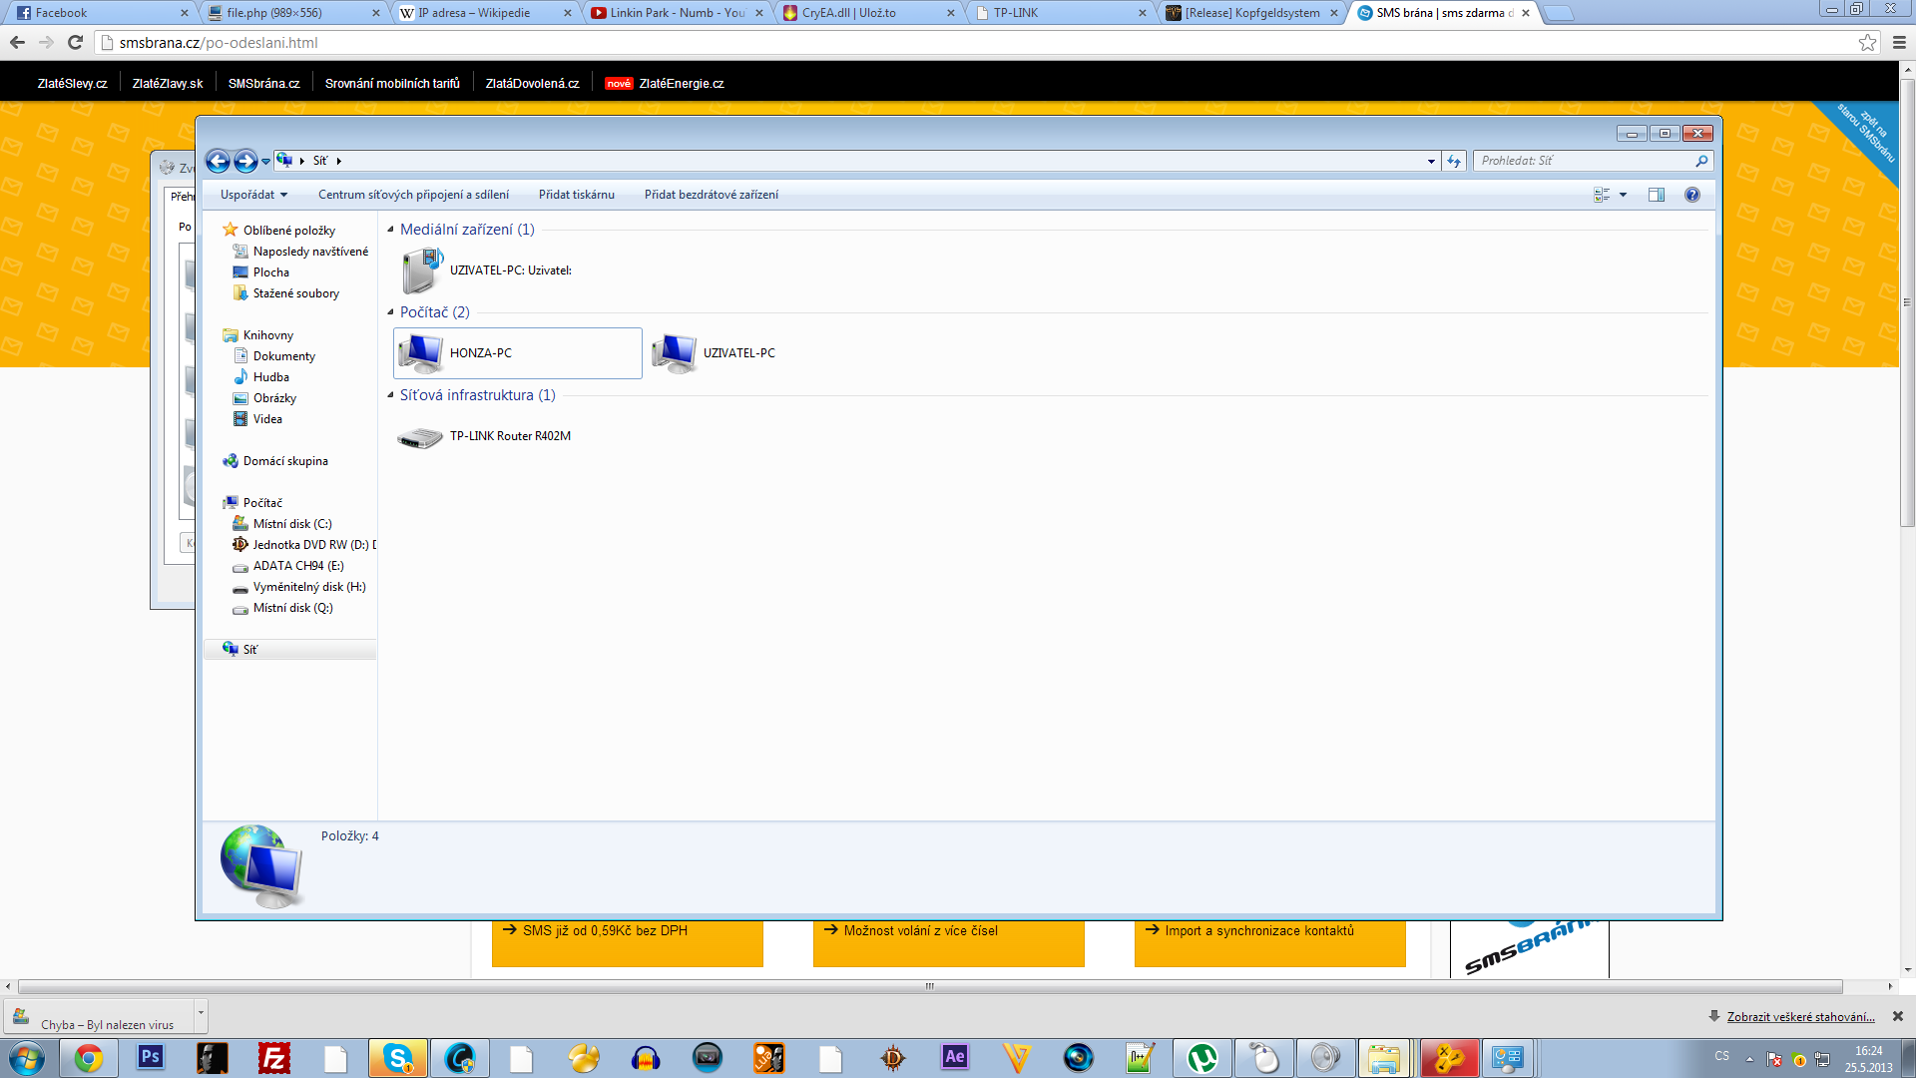
Task: Select Místní disk (C:) in sidebar
Action: click(x=291, y=524)
